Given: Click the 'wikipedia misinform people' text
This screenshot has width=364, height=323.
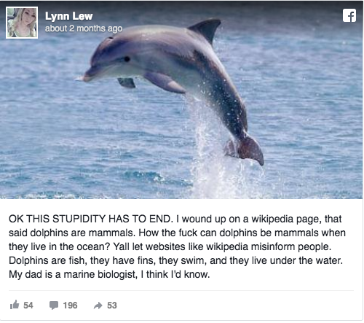Looking at the screenshot, I should tap(269, 246).
